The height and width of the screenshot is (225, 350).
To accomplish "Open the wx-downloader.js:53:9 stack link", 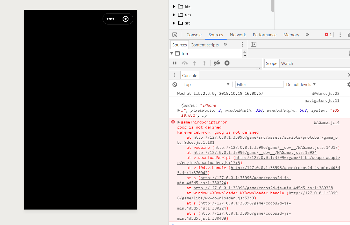I will click(257, 195).
